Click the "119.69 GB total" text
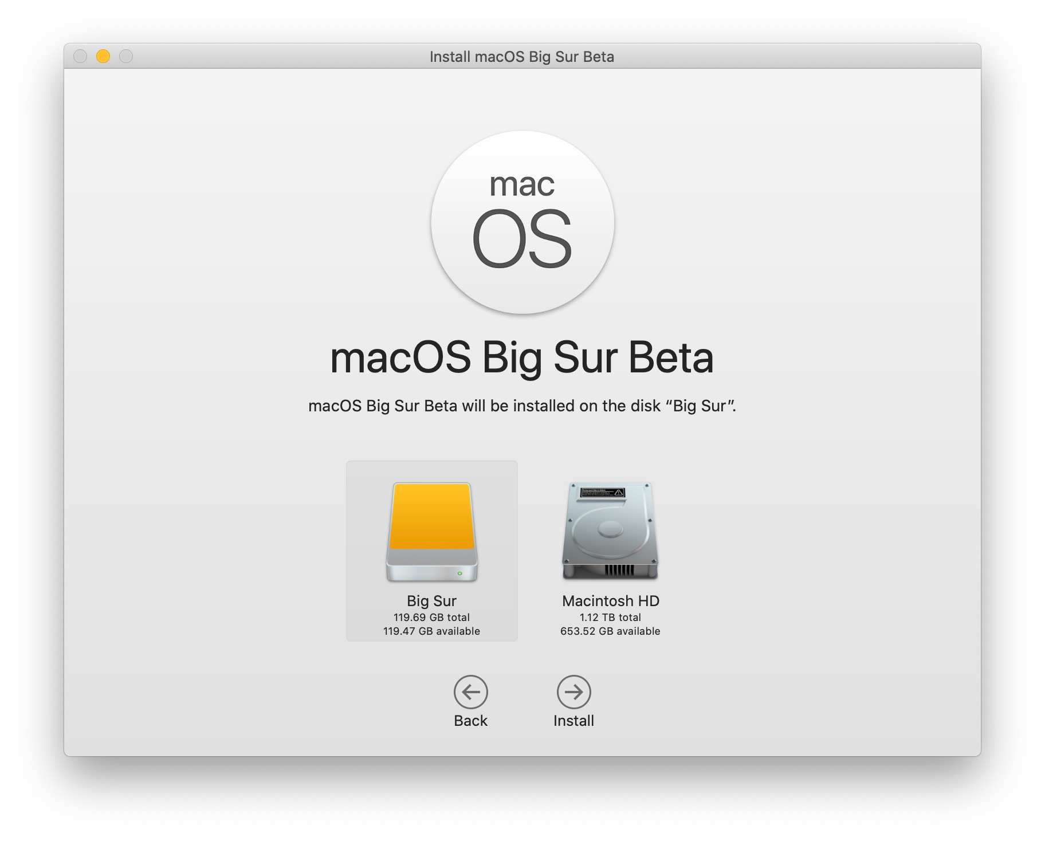1045x841 pixels. coord(431,618)
